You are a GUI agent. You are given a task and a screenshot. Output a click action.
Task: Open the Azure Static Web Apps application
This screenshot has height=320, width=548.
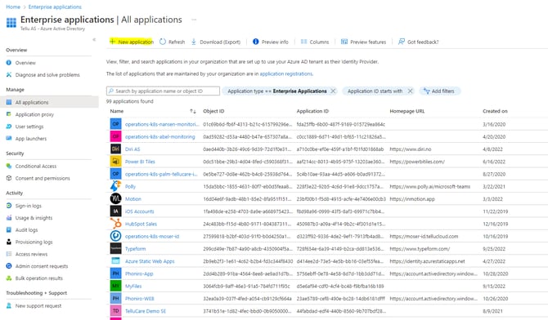150,261
